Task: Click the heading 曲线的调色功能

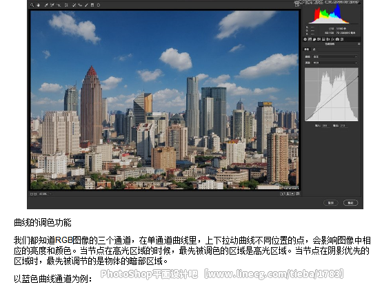Action: pyautogui.click(x=43, y=222)
